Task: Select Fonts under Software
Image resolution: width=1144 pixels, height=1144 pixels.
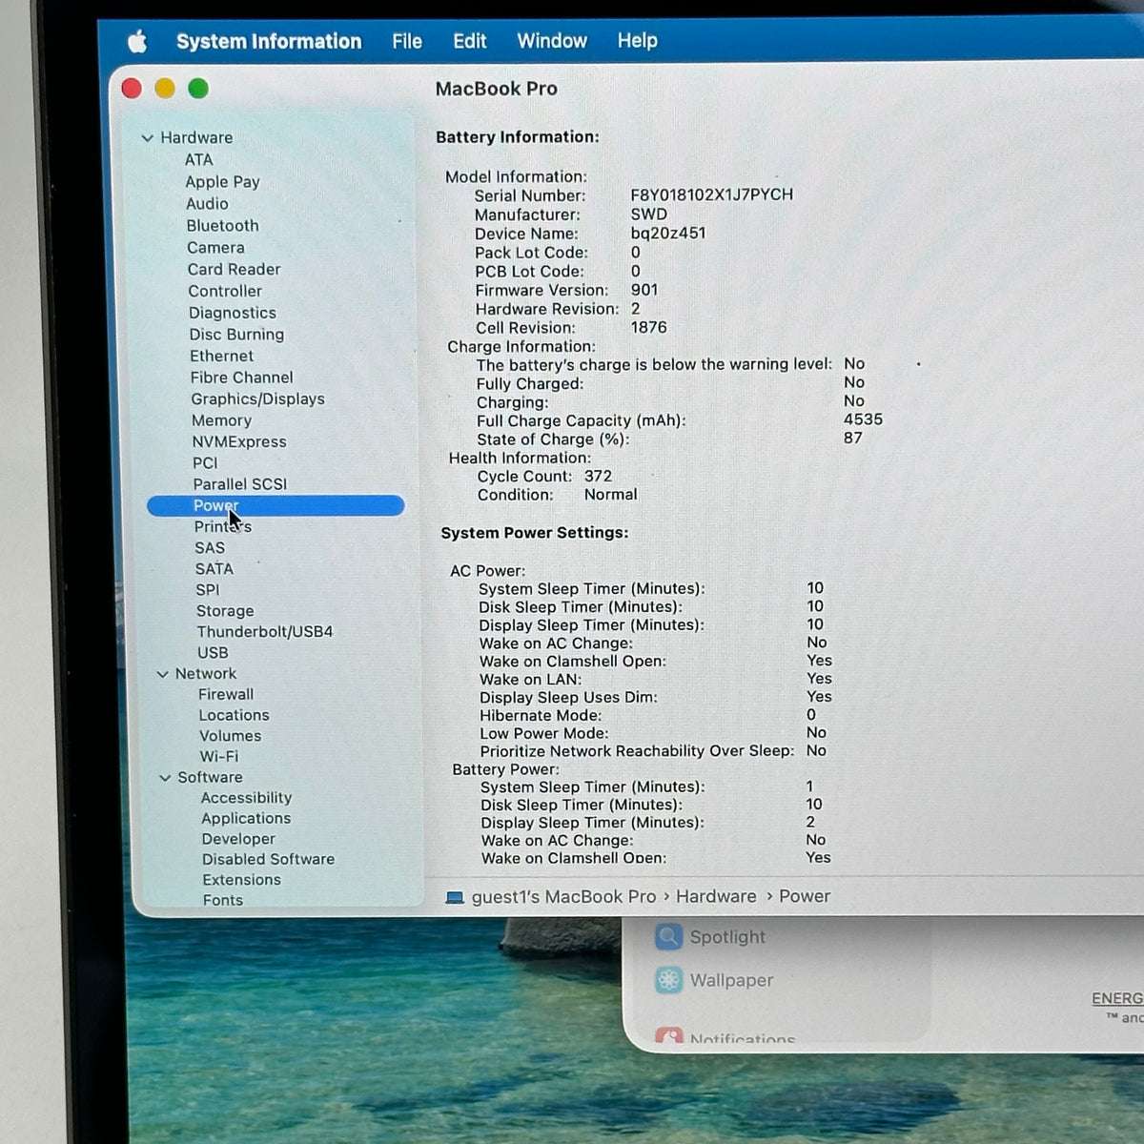Action: point(223,901)
